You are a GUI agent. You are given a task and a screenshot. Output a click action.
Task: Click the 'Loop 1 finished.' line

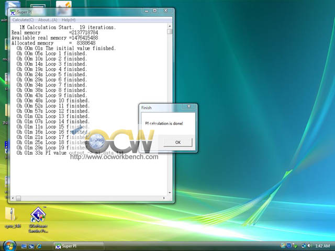[52, 53]
